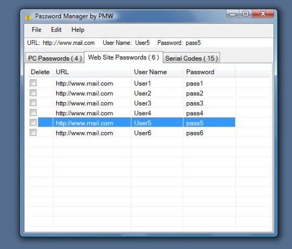Click the Delete column header

tap(40, 72)
